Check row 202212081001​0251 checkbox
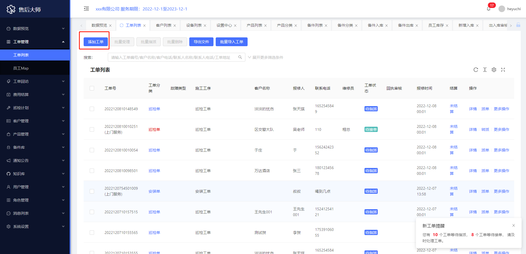This screenshot has height=254, width=526. pyautogui.click(x=92, y=129)
